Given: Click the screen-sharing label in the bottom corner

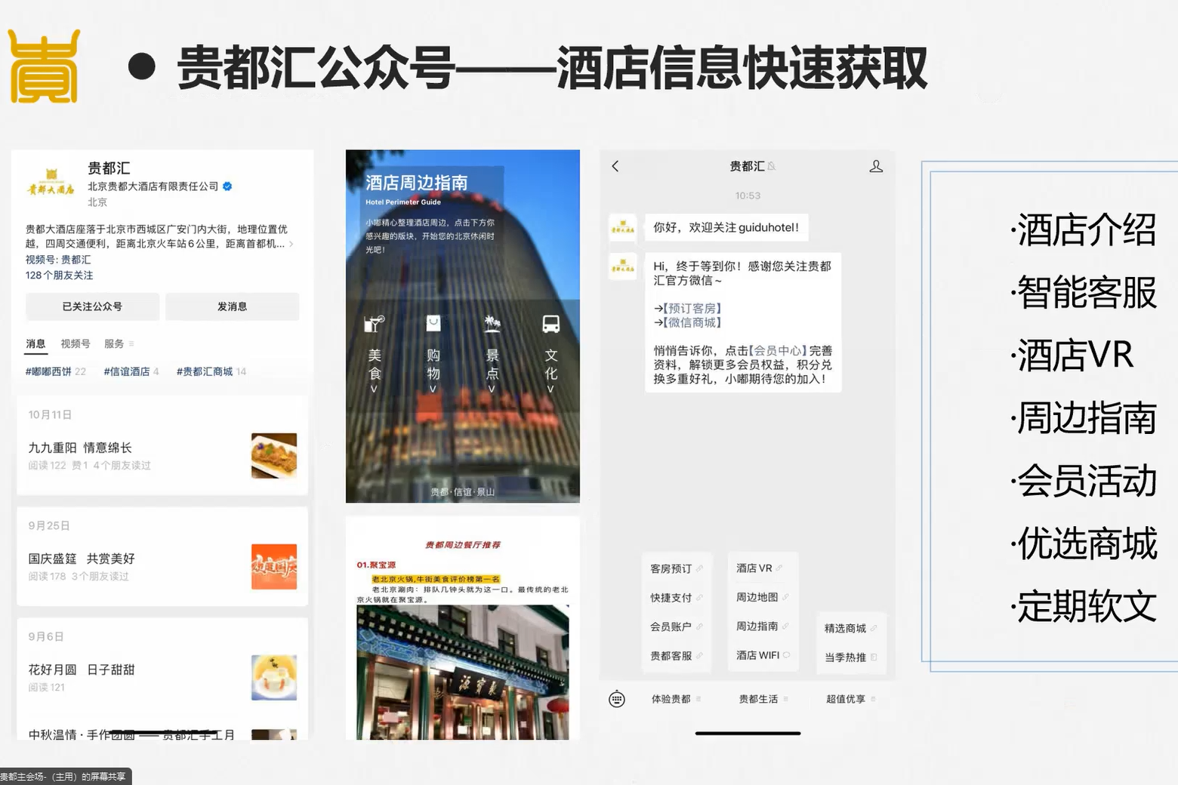Looking at the screenshot, I should point(65,776).
